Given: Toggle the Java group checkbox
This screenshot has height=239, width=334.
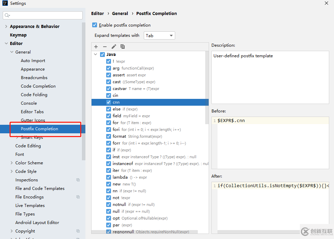Looking at the screenshot, I should pyautogui.click(x=102, y=55).
